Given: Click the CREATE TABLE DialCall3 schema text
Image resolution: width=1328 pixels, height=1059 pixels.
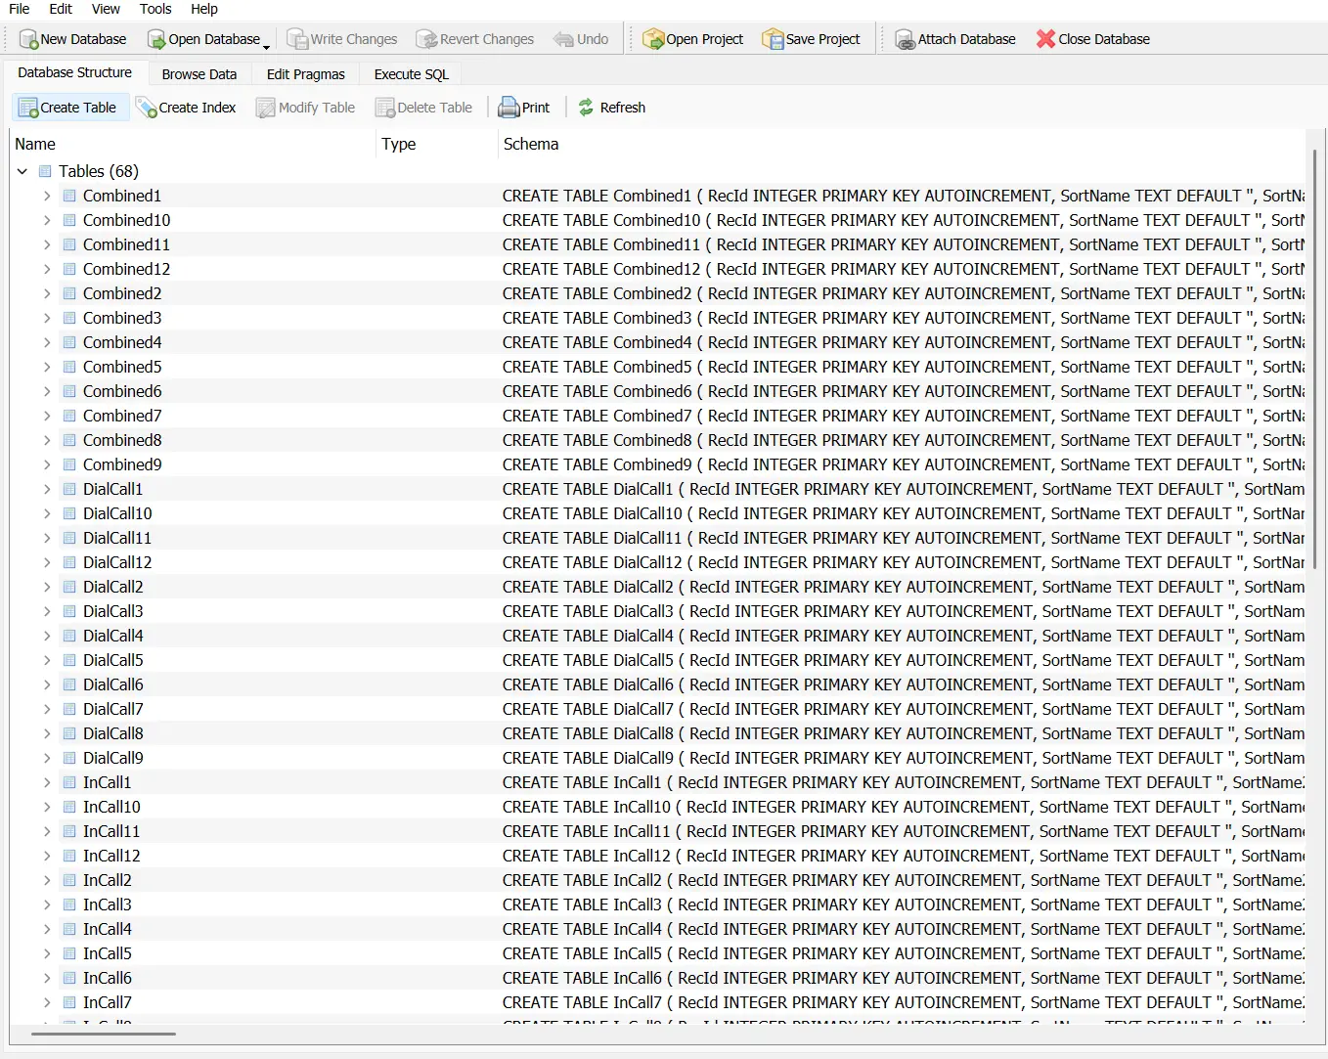Looking at the screenshot, I should (x=904, y=611).
